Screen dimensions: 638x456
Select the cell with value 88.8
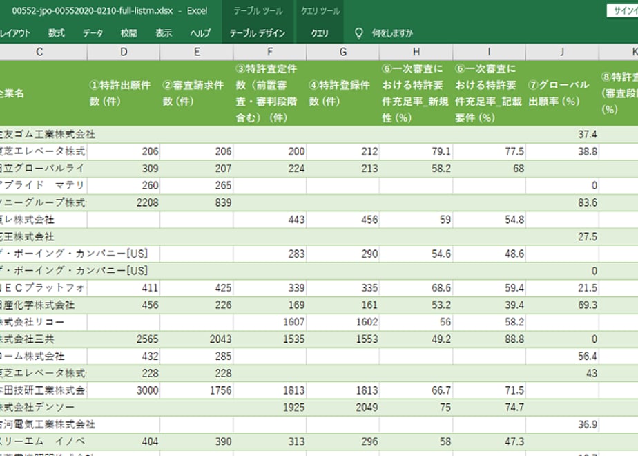tap(489, 339)
